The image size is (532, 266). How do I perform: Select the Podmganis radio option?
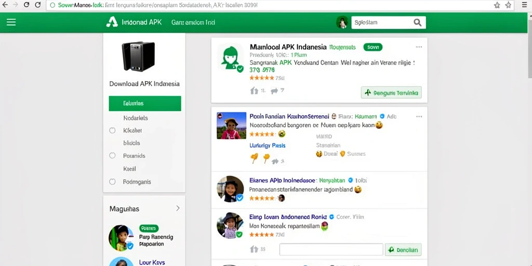pyautogui.click(x=112, y=181)
